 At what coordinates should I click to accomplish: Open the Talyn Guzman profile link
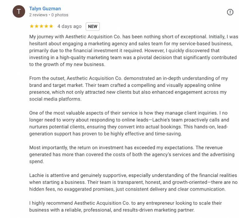tap(45, 9)
